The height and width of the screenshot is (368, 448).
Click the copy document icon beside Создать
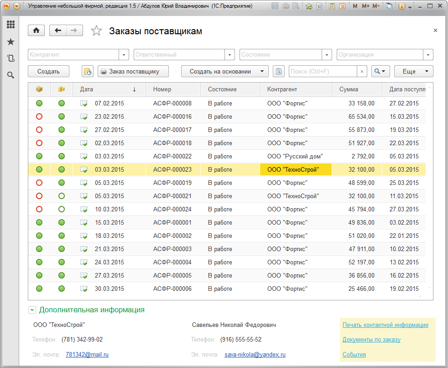[88, 72]
